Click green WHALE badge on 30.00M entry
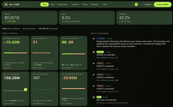 [x=100, y=52]
